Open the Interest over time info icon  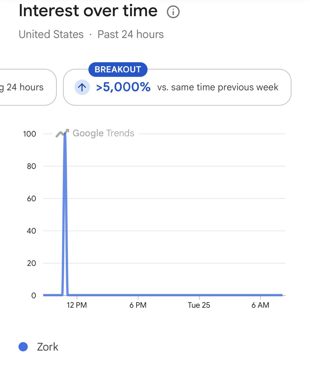pyautogui.click(x=173, y=12)
